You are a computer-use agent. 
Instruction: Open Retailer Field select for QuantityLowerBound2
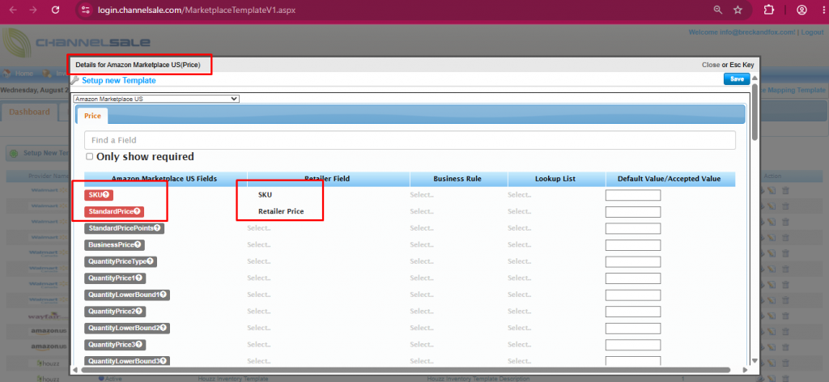click(x=259, y=328)
